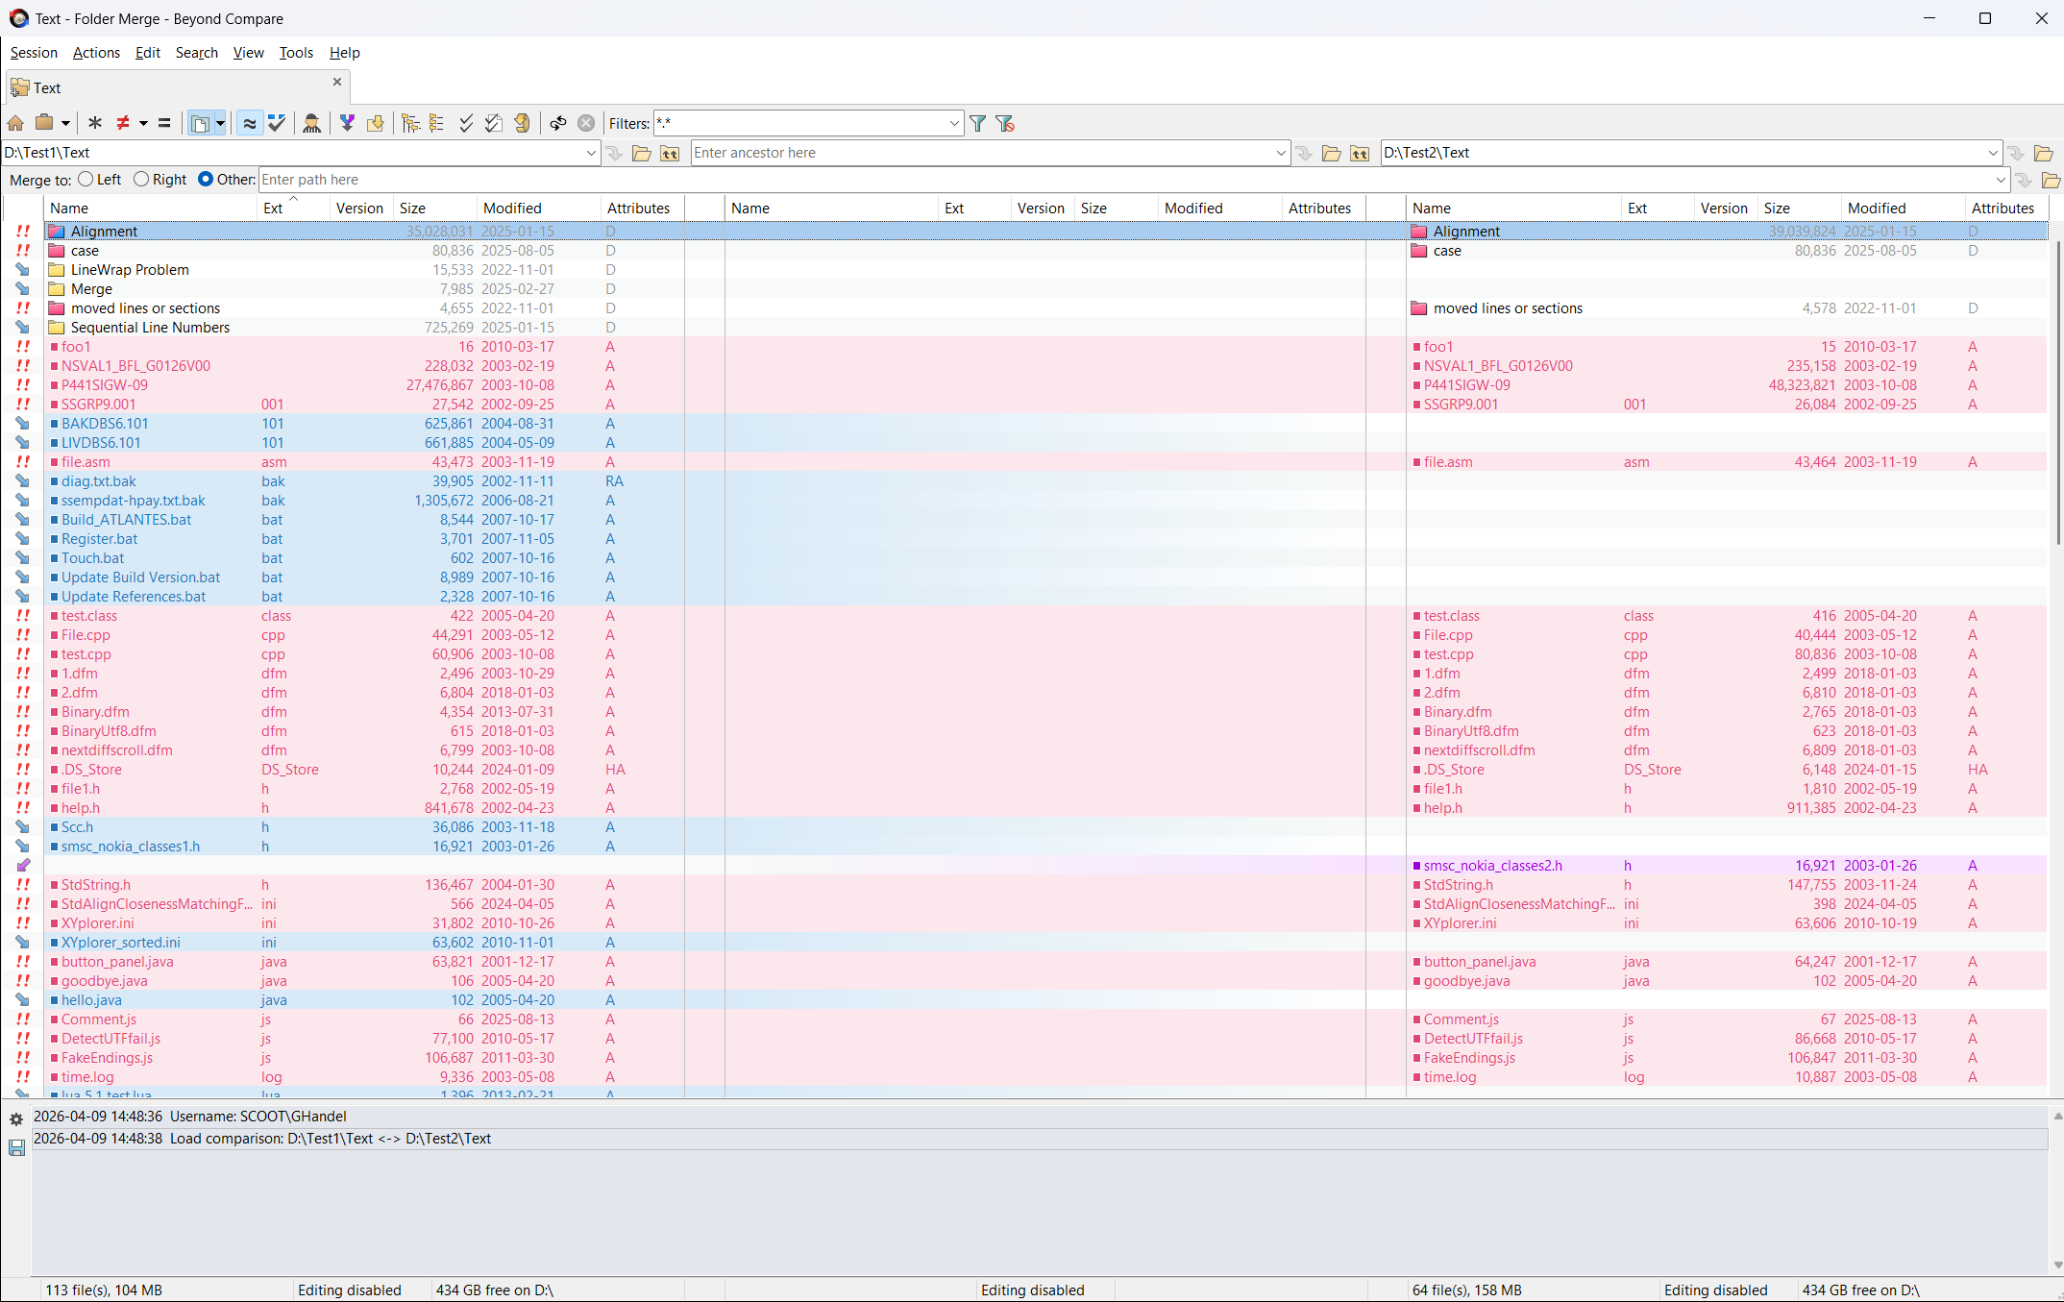2064x1302 pixels.
Task: Sort ancestor pane by the Version column
Action: click(1042, 208)
